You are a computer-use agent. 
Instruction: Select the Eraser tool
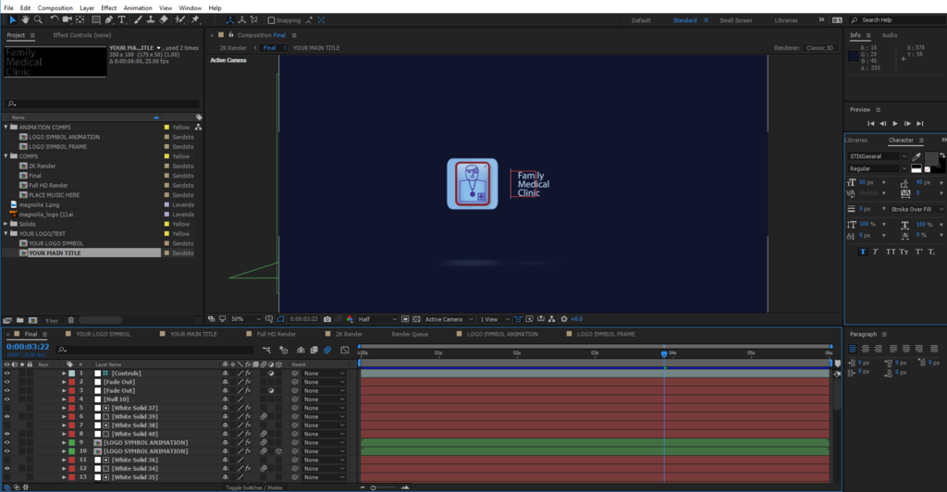click(x=163, y=19)
